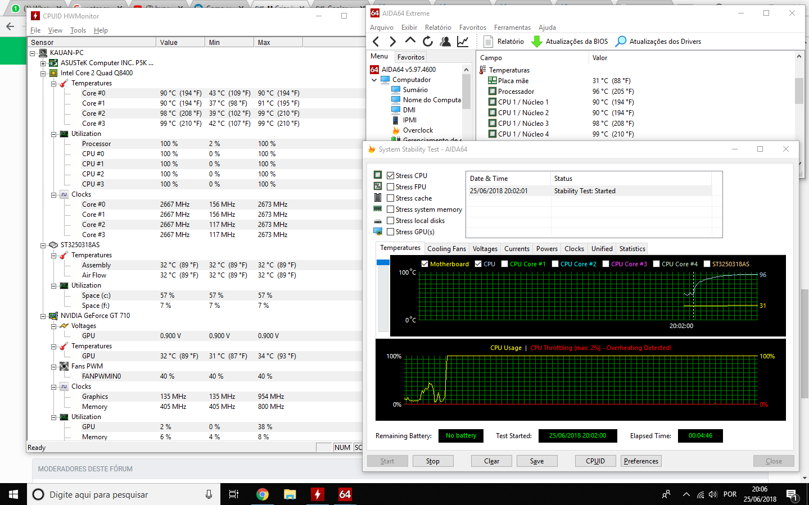Viewport: 809px width, 505px height.
Task: Open Preferences in stability test
Action: coord(641,461)
